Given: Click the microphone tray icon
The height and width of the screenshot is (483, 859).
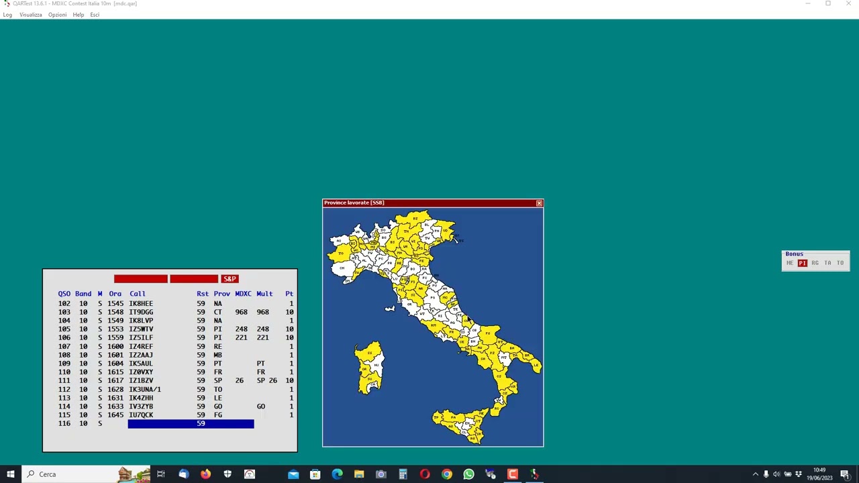Looking at the screenshot, I should 766,474.
